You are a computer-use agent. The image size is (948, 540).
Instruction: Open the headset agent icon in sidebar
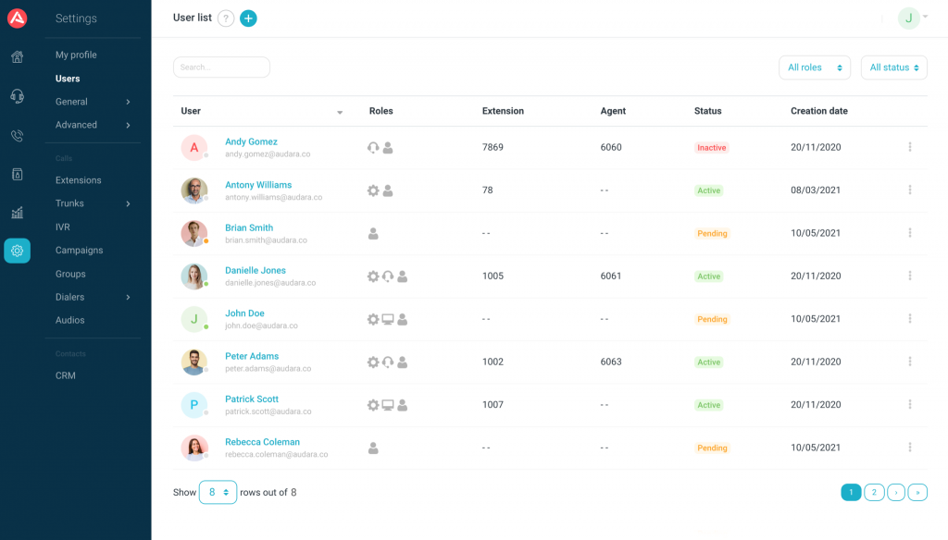[x=17, y=96]
